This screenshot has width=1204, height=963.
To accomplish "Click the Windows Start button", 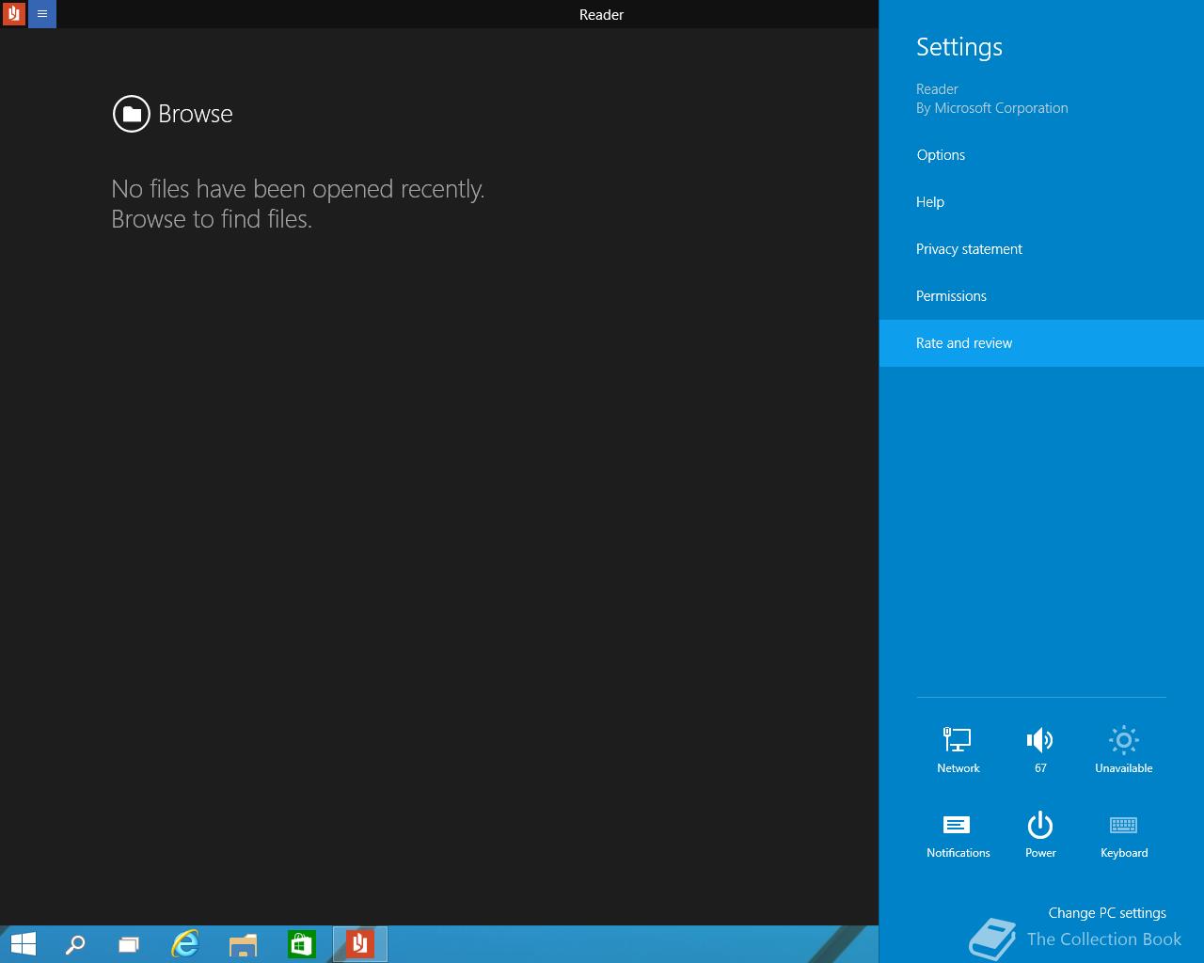I will 23,944.
